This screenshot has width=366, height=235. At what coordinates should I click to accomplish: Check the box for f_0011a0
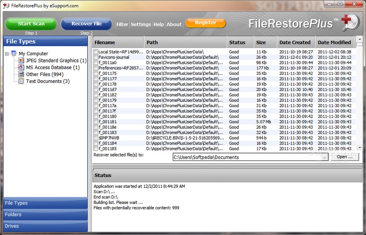(x=96, y=62)
